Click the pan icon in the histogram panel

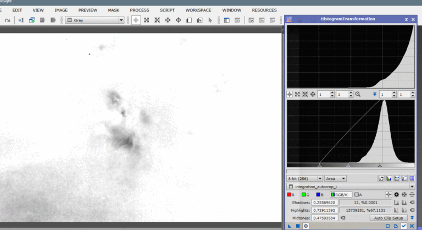(313, 94)
